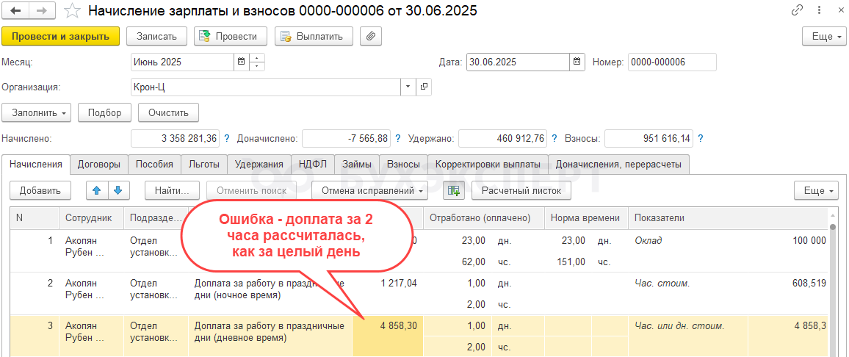Open the table Еще menu

click(x=816, y=191)
